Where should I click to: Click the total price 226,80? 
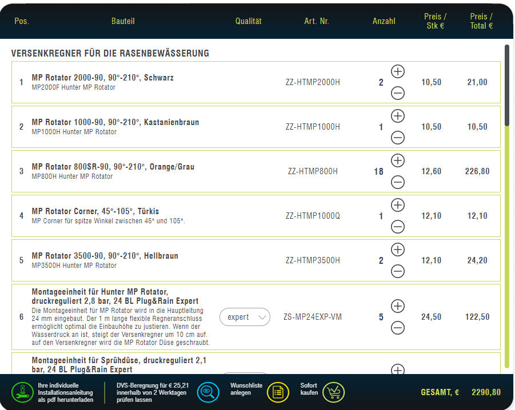tap(477, 171)
